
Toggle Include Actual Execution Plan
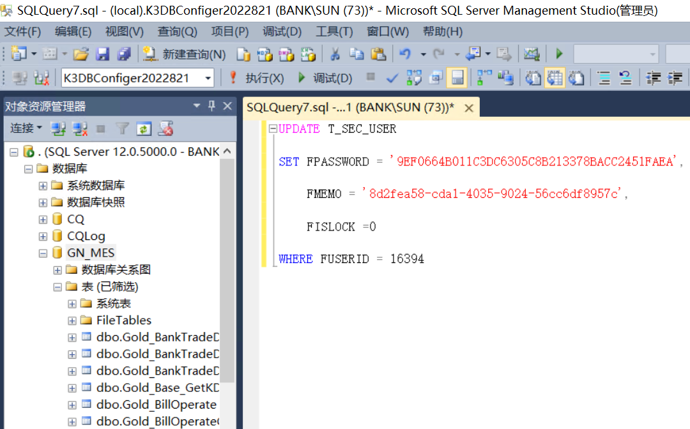click(484, 78)
